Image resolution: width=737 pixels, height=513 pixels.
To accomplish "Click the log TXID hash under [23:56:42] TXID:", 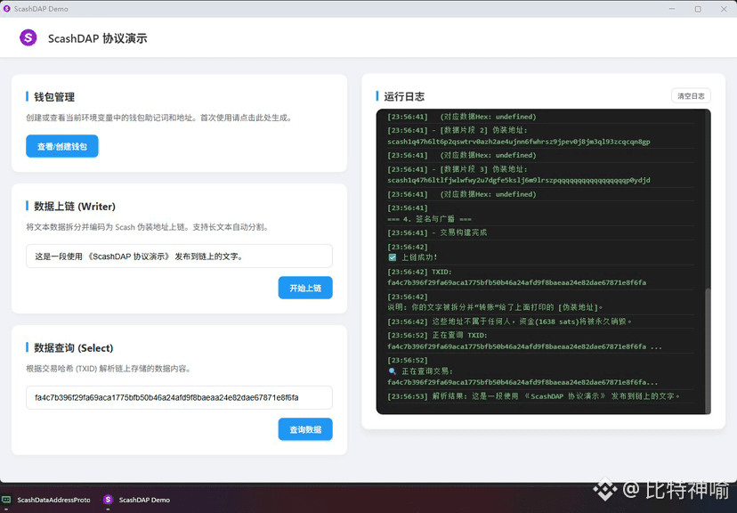I will coord(516,282).
